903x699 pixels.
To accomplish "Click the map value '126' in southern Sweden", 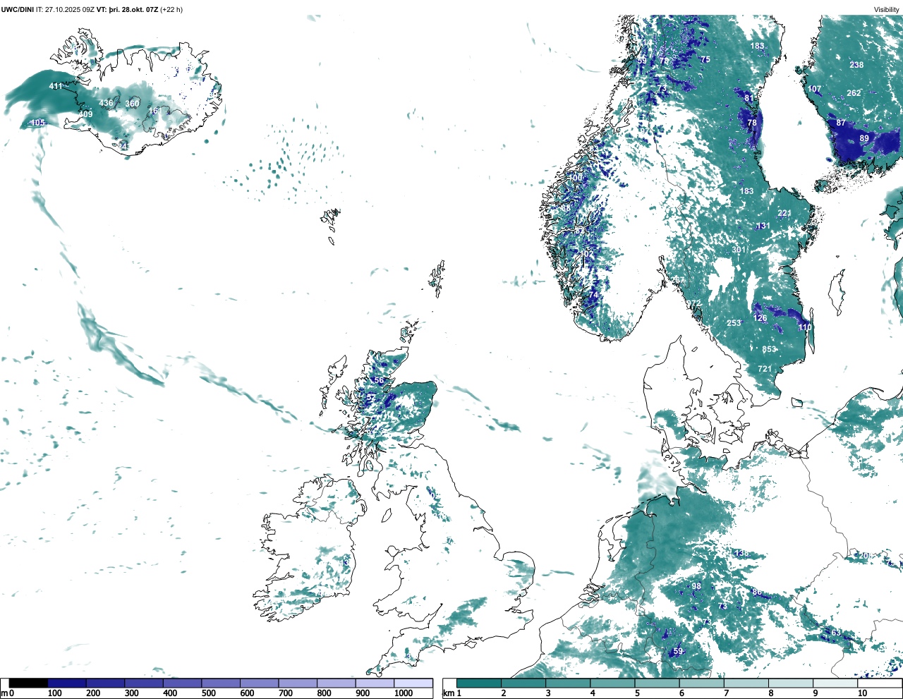I will click(760, 318).
